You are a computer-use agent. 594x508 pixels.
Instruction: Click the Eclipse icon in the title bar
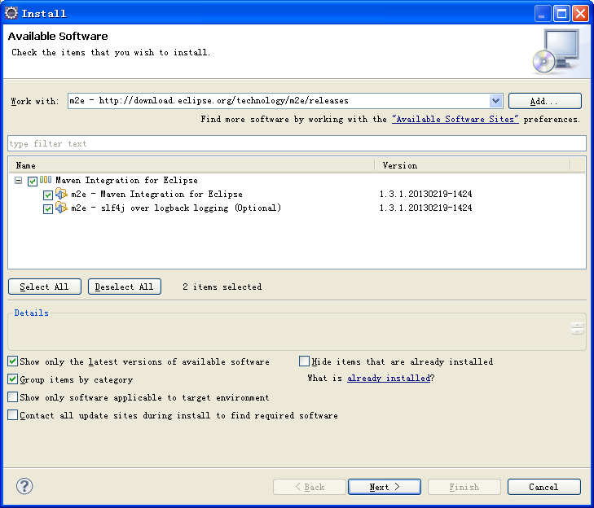(x=11, y=13)
